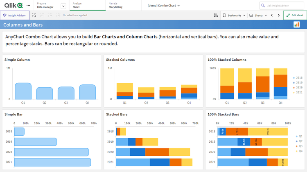307x172 pixels.
Task: Toggle the 2020 legend item in 100% Stacked Columns
Action: [298, 87]
